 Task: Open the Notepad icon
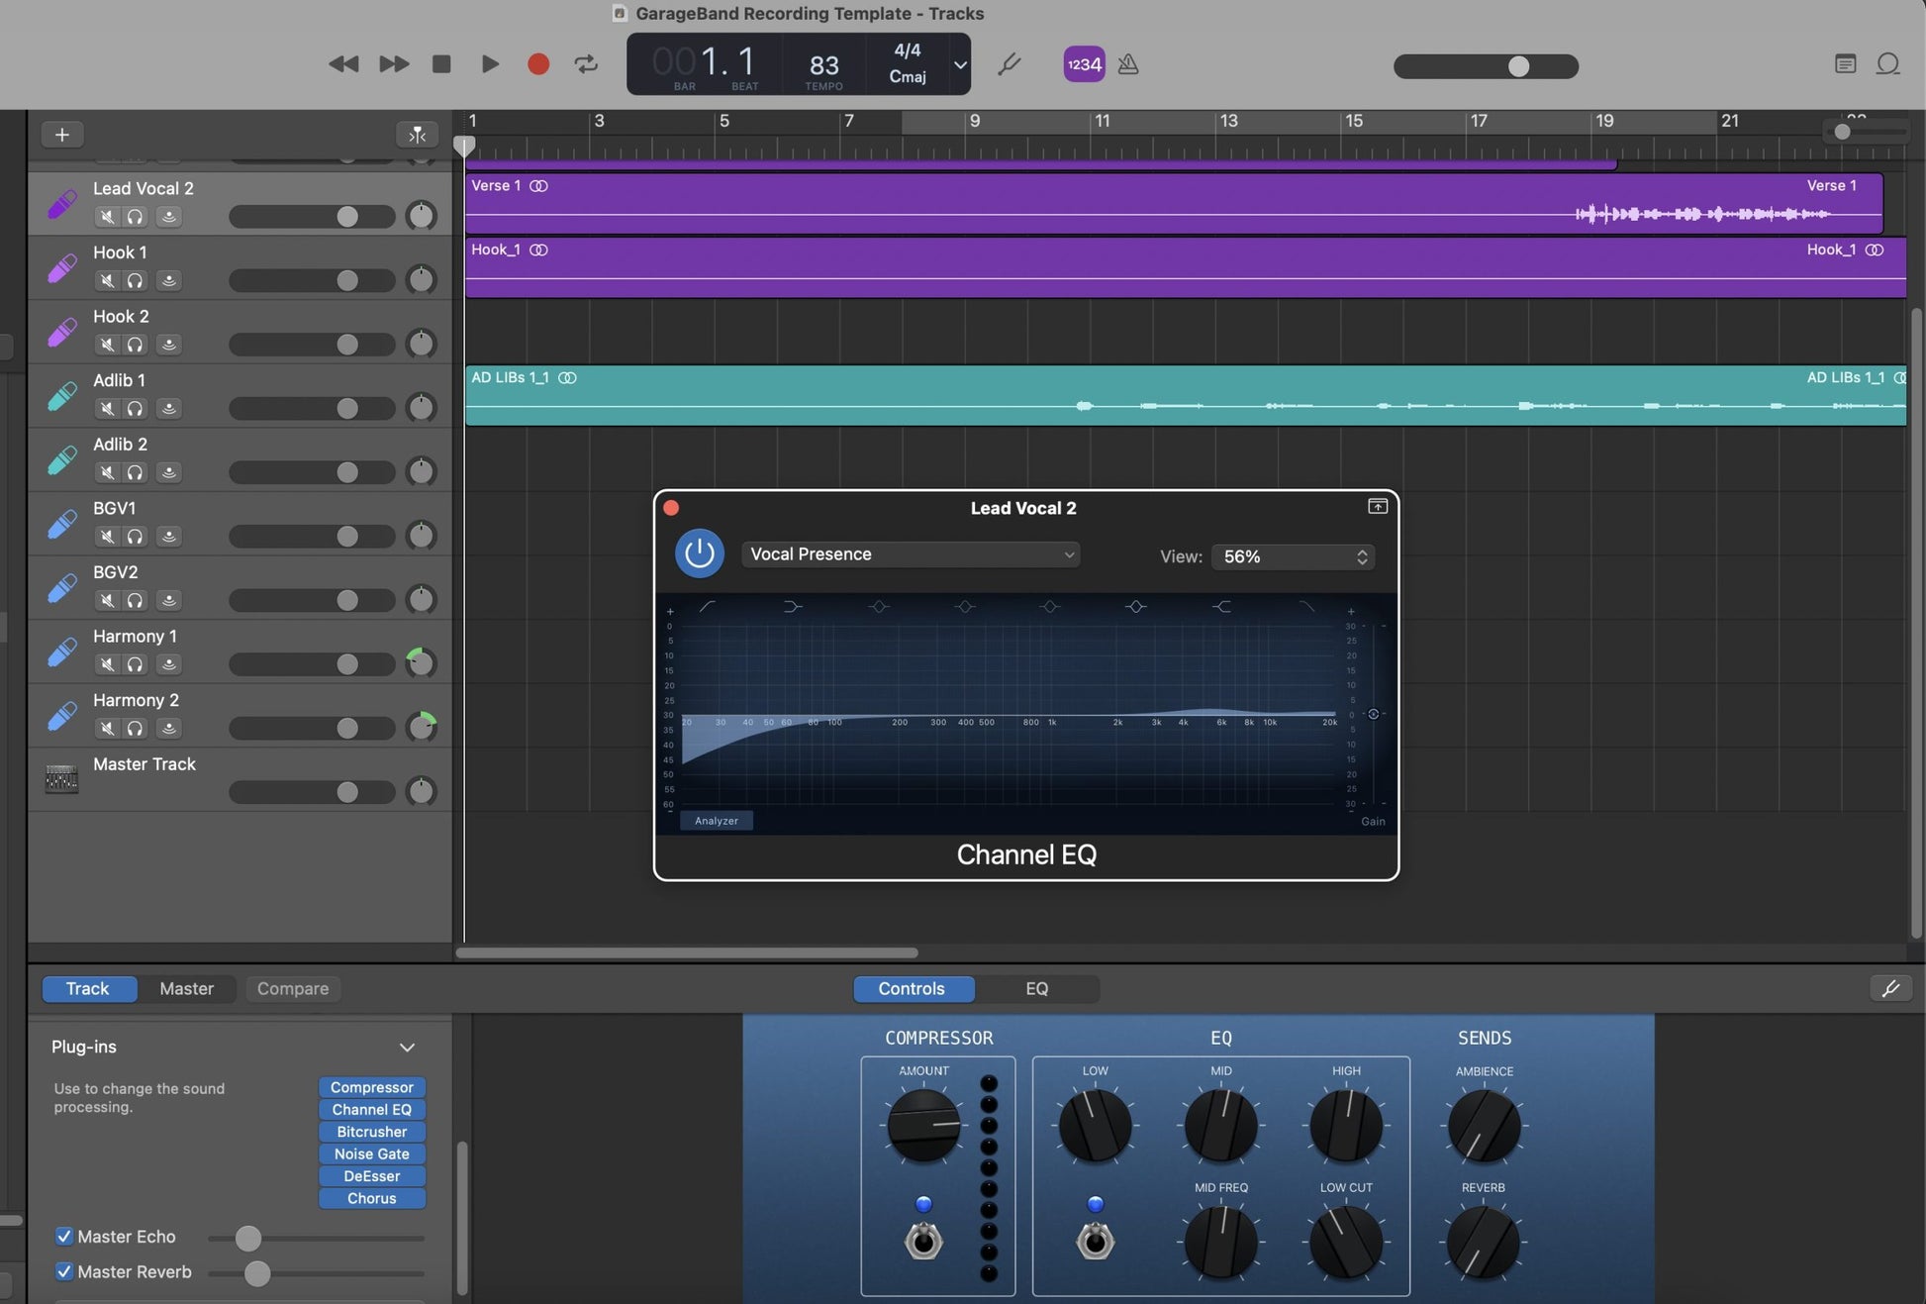coord(1845,64)
